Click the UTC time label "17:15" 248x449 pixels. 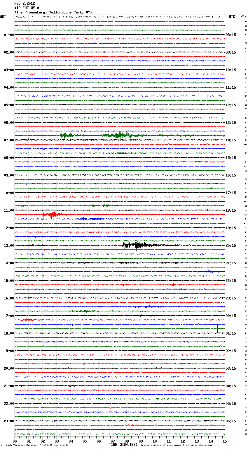coord(231,193)
